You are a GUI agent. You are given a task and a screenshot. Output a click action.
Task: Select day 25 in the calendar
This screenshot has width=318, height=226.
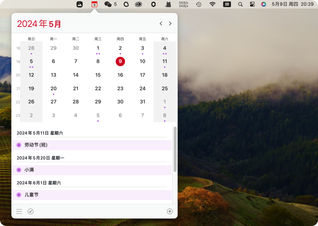tap(165, 89)
